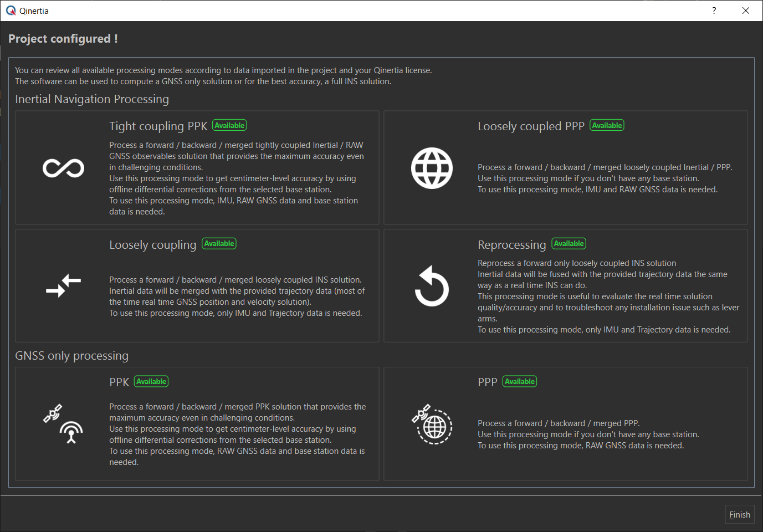Select the Loosely coupled PPP heading
The width and height of the screenshot is (763, 532).
coord(531,126)
